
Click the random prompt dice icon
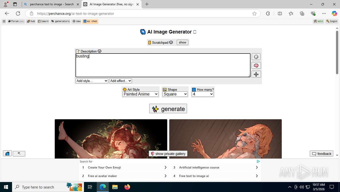pyautogui.click(x=256, y=57)
